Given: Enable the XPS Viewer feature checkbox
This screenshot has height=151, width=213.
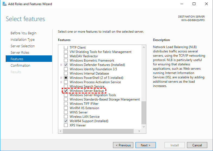Looking at the screenshot, I should pyautogui.click(x=66, y=125).
